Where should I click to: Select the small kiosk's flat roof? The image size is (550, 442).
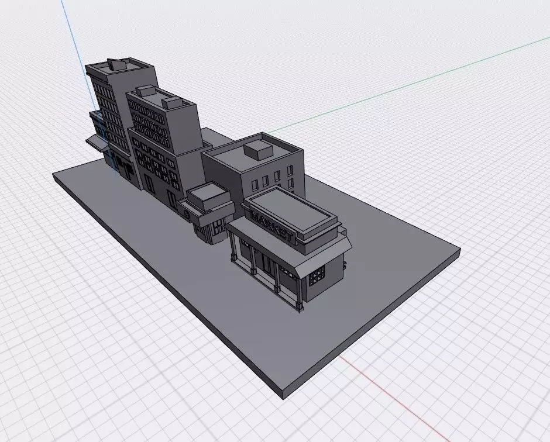(x=208, y=194)
